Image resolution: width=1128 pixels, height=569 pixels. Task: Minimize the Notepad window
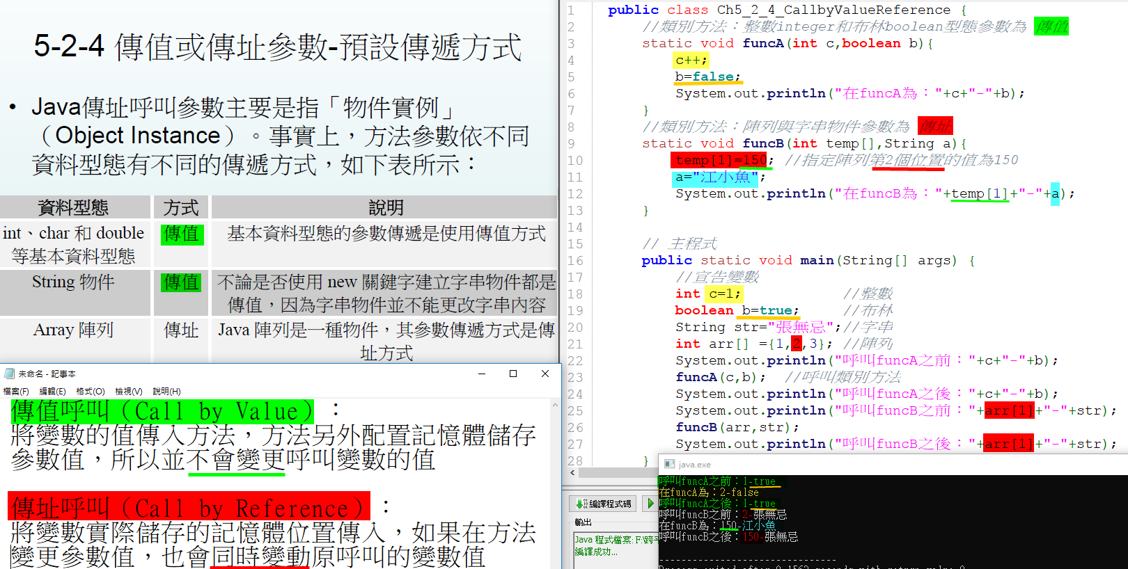tap(481, 374)
